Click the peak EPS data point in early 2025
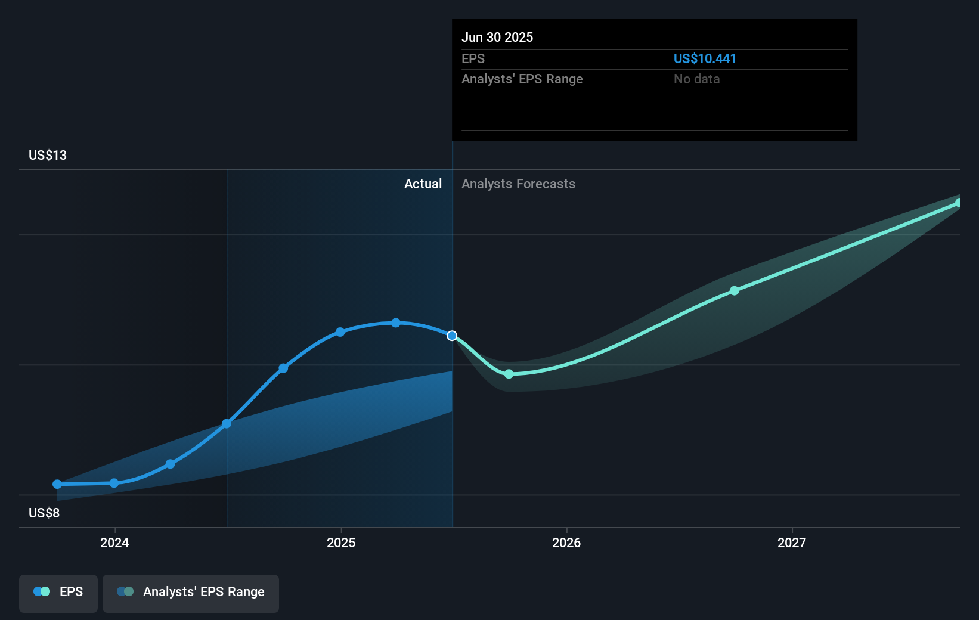 tap(396, 323)
